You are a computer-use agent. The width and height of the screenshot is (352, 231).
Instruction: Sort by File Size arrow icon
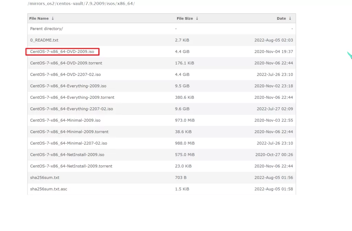(197, 19)
